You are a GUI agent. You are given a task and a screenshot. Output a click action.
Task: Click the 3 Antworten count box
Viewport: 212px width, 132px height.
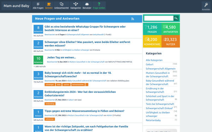[38, 75]
